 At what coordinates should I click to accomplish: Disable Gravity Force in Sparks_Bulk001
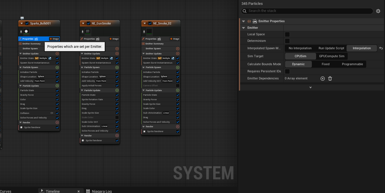click(x=57, y=95)
